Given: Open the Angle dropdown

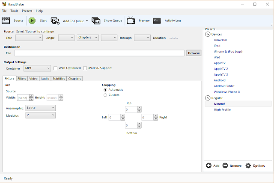Looking at the screenshot, I should click(66, 38).
